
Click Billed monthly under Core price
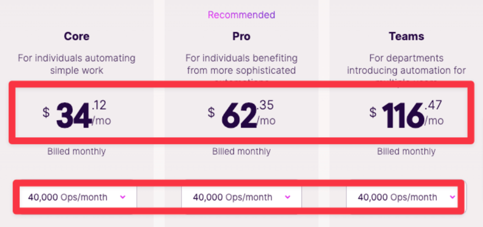[76, 151]
